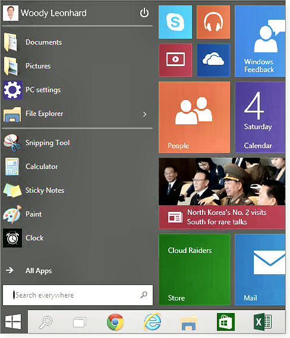Click the power button icon
Image resolution: width=290 pixels, height=338 pixels.
click(x=144, y=13)
